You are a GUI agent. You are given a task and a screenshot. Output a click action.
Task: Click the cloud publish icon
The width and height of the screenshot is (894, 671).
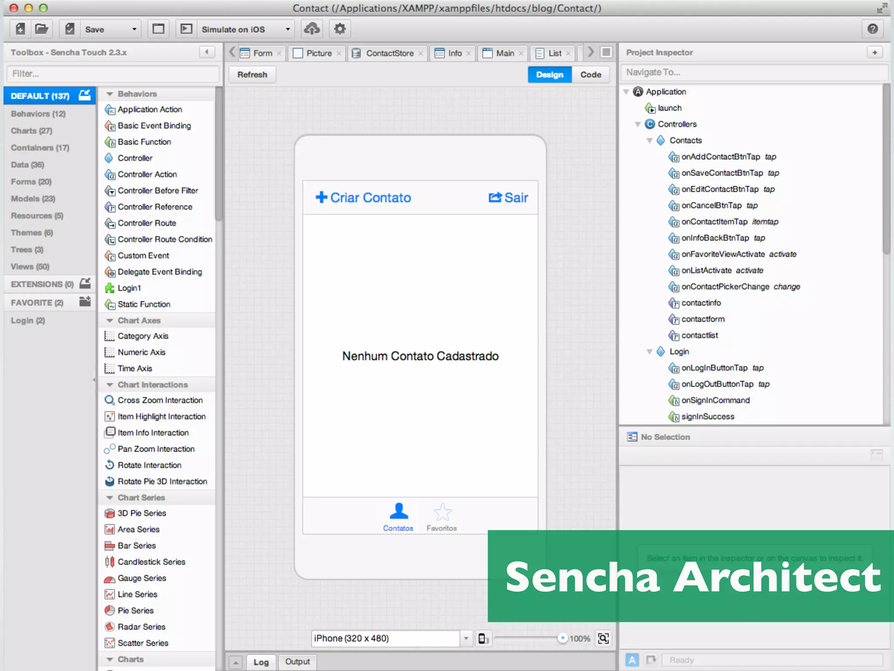[x=312, y=29]
